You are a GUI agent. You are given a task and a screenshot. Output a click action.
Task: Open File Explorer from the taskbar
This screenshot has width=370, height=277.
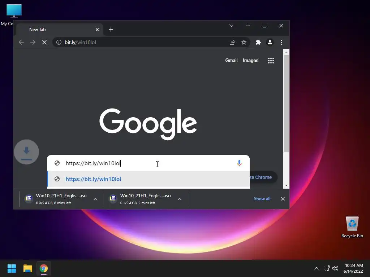click(27, 268)
